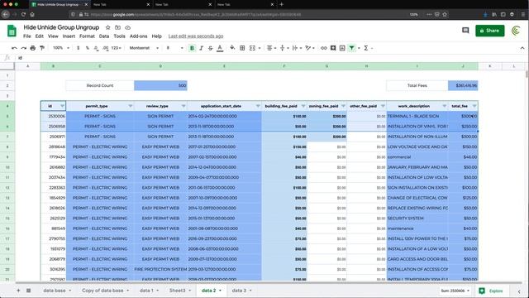Open the Help menu
The width and height of the screenshot is (529, 298).
coord(157,36)
